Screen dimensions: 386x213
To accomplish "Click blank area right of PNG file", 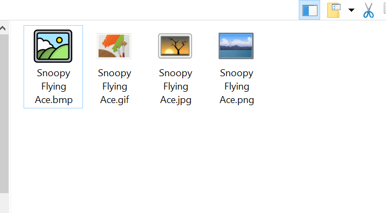I will pos(320,67).
